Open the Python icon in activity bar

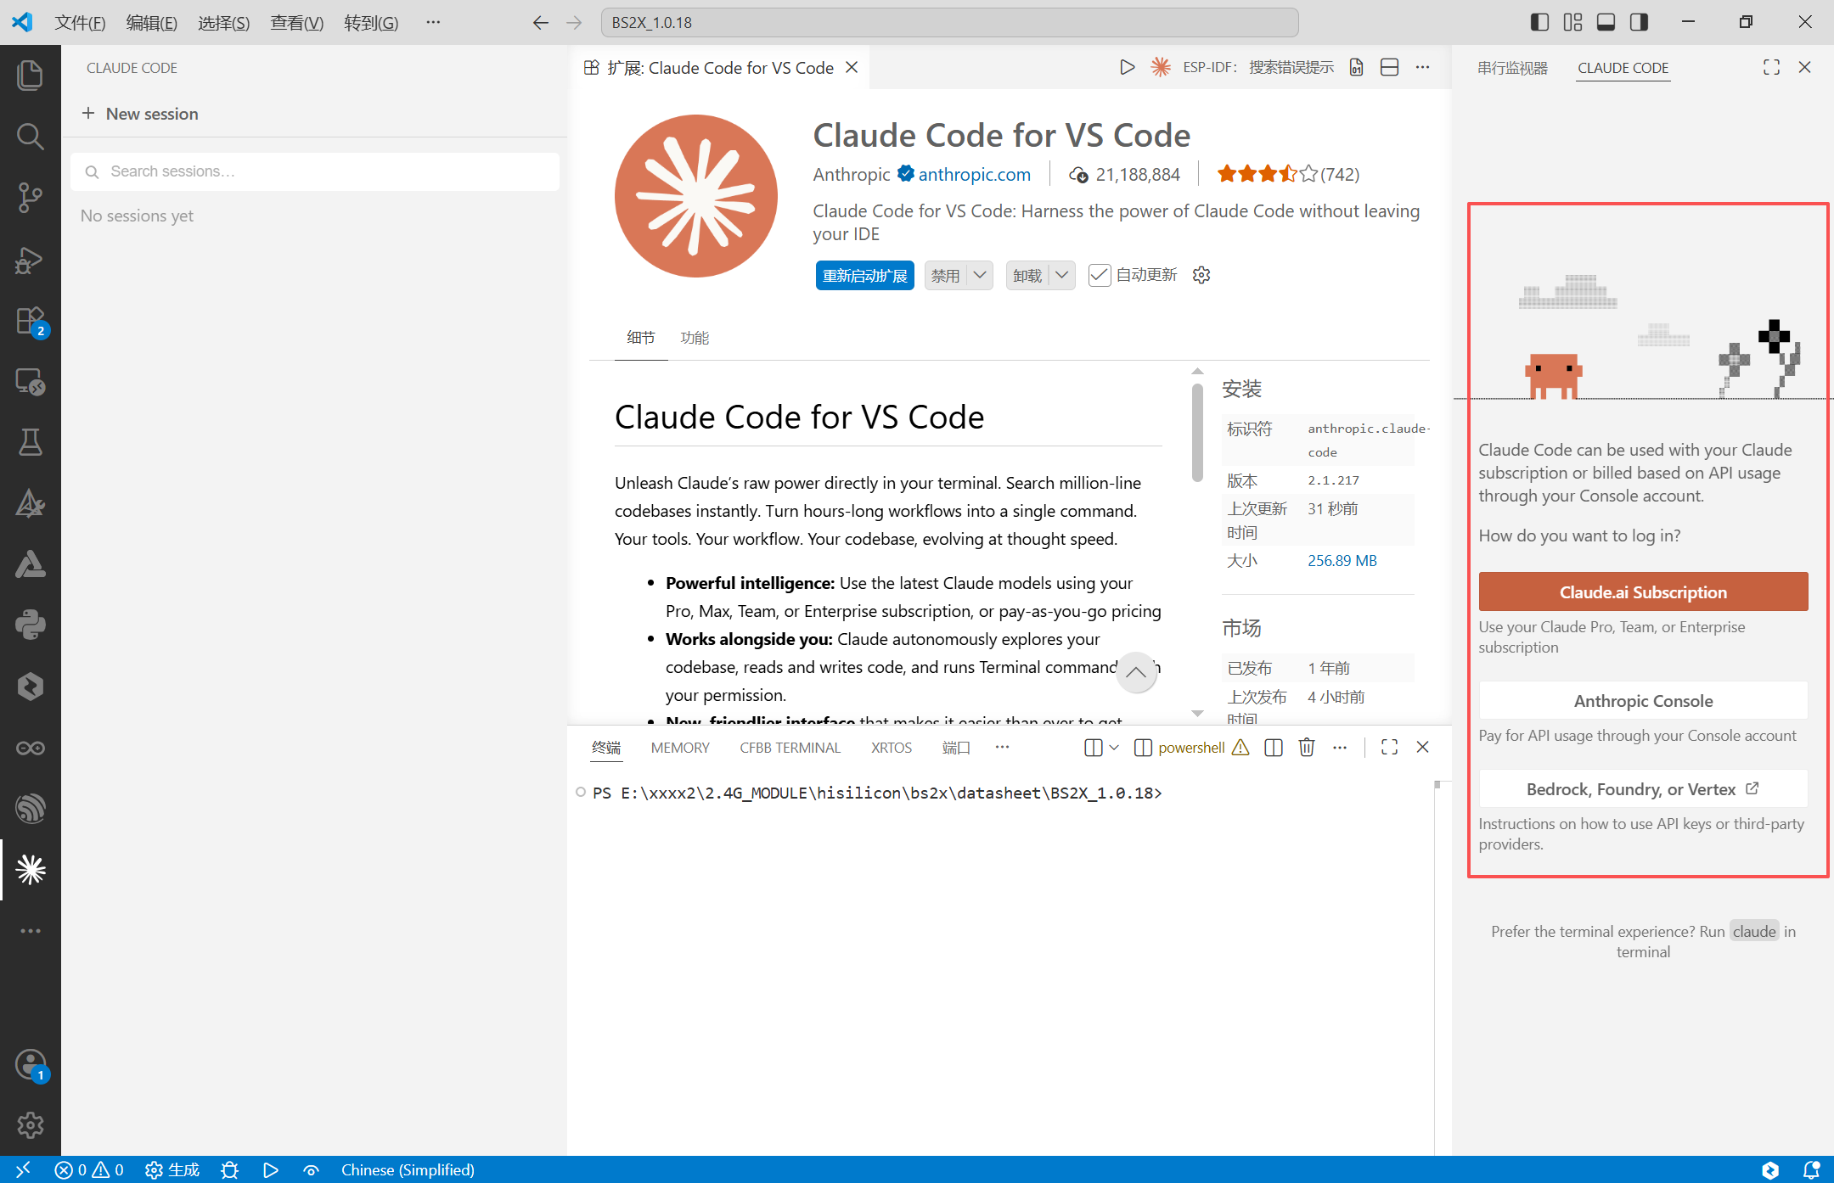31,625
